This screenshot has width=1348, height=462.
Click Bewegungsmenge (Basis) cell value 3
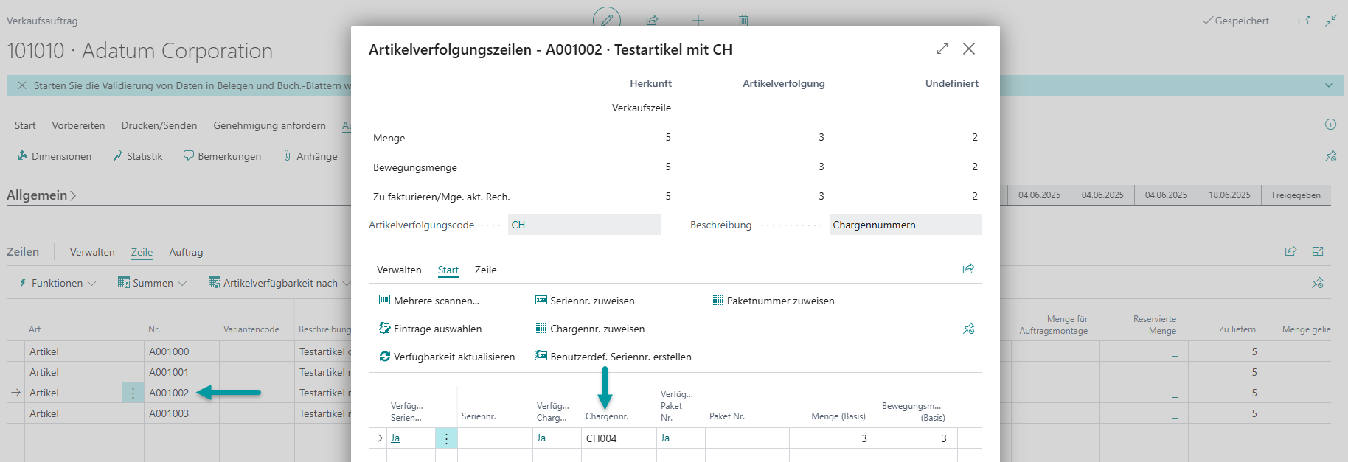[917, 438]
